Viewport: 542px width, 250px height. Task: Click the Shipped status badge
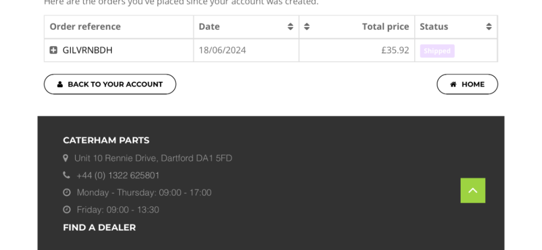point(437,51)
